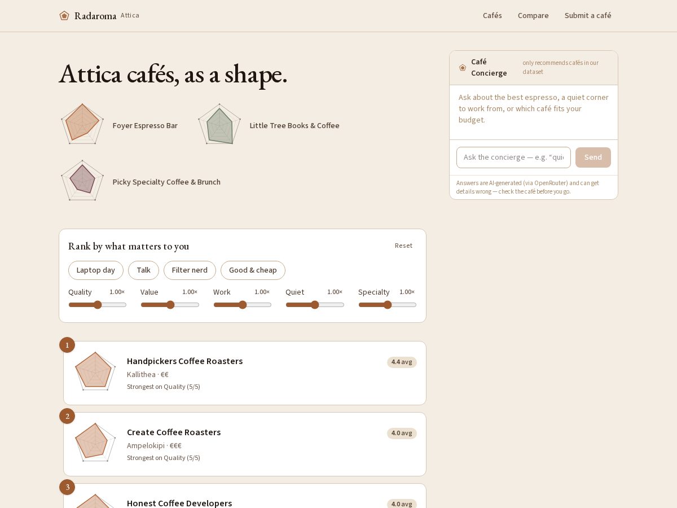Click the Radaroma brand name

pos(95,16)
